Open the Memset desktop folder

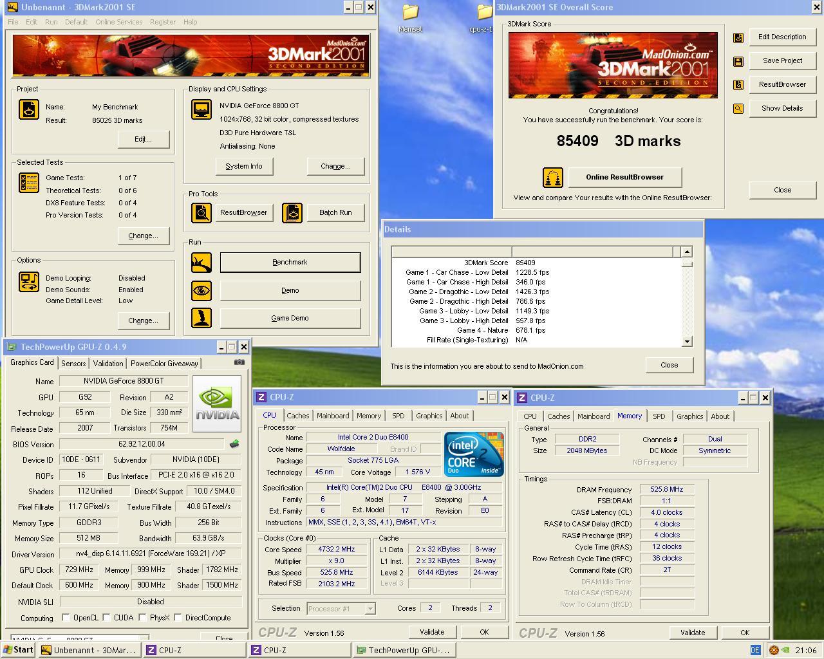410,18
